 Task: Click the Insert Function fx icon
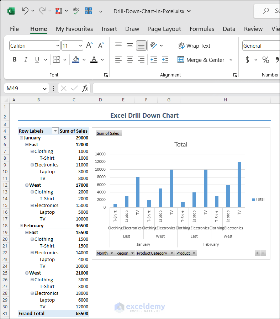[x=85, y=88]
